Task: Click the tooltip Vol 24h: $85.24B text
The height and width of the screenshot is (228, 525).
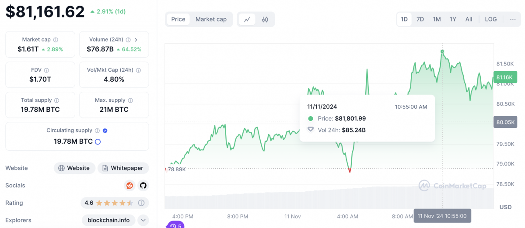Action: pos(342,130)
